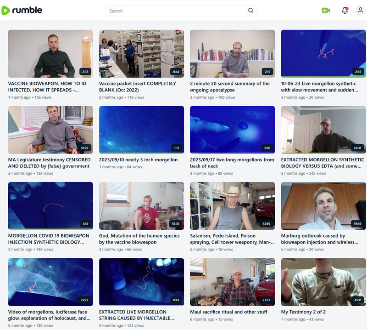The height and width of the screenshot is (330, 367).
Task: Open title 'Maui sacrifice ritual and other stuff'
Action: tap(228, 312)
